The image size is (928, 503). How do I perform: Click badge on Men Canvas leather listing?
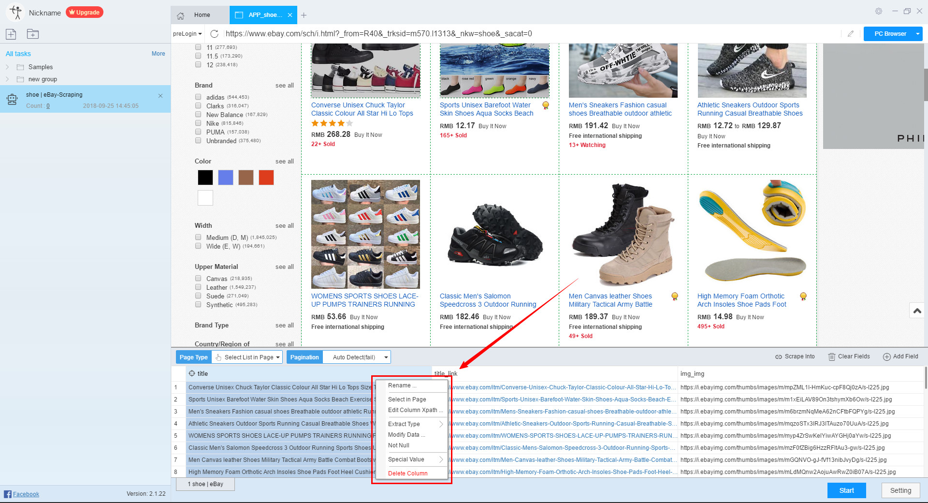[675, 296]
